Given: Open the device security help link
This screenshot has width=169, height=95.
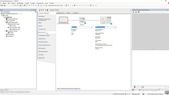Looking at the screenshot, I should pos(69,89).
